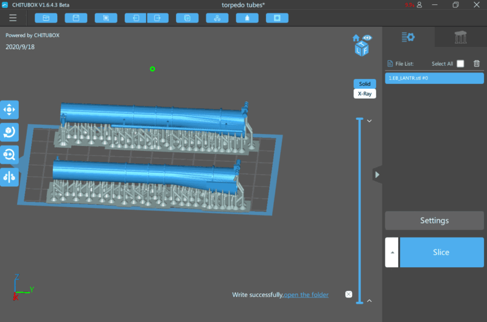Viewport: 487px width, 322px height.
Task: Click the layer slider down chevron at top
Action: [x=370, y=121]
